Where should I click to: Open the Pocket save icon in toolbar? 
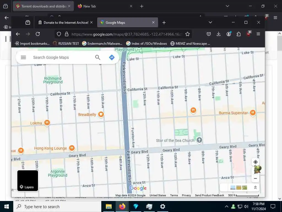tap(209, 34)
